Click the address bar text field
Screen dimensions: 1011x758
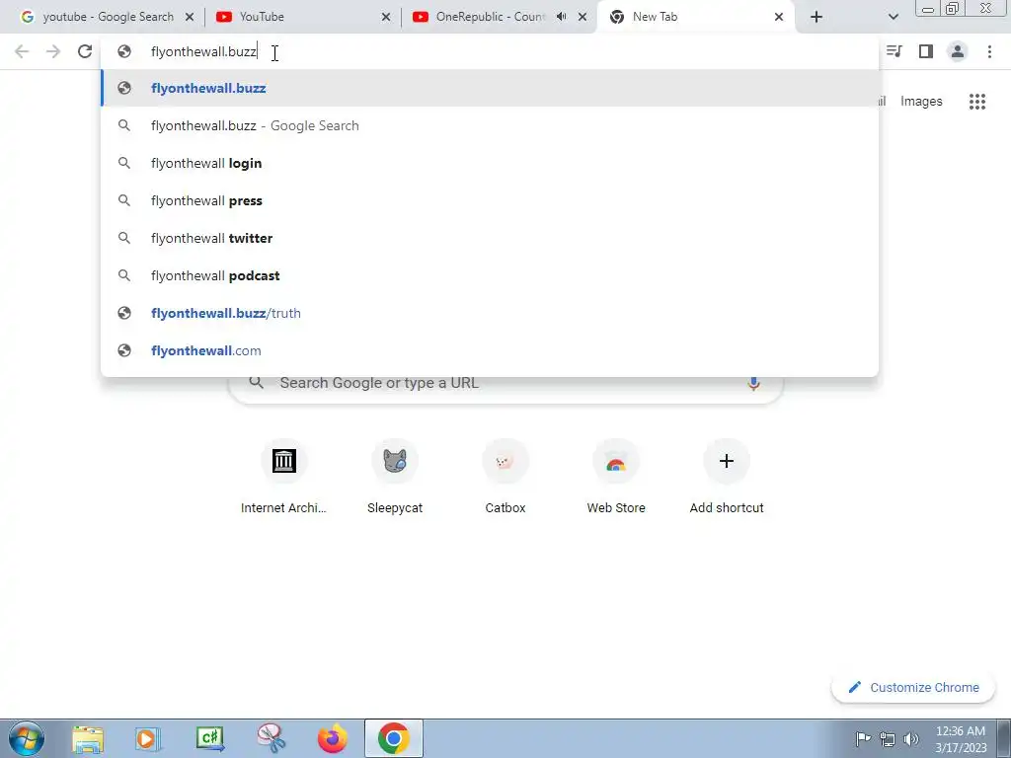coord(490,51)
